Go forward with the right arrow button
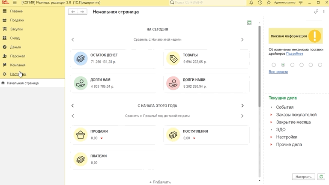Viewport: 329px width, 185px height. pyautogui.click(x=82, y=12)
